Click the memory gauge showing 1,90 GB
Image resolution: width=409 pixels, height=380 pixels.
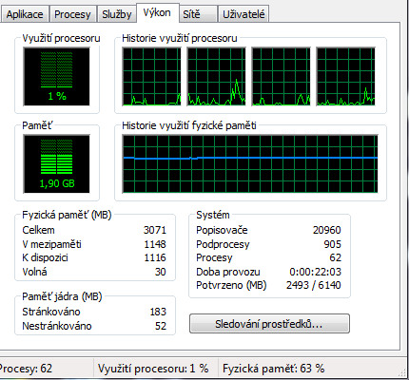coord(57,163)
